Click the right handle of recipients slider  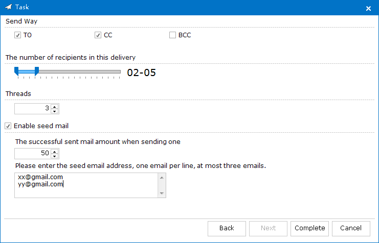coord(37,71)
